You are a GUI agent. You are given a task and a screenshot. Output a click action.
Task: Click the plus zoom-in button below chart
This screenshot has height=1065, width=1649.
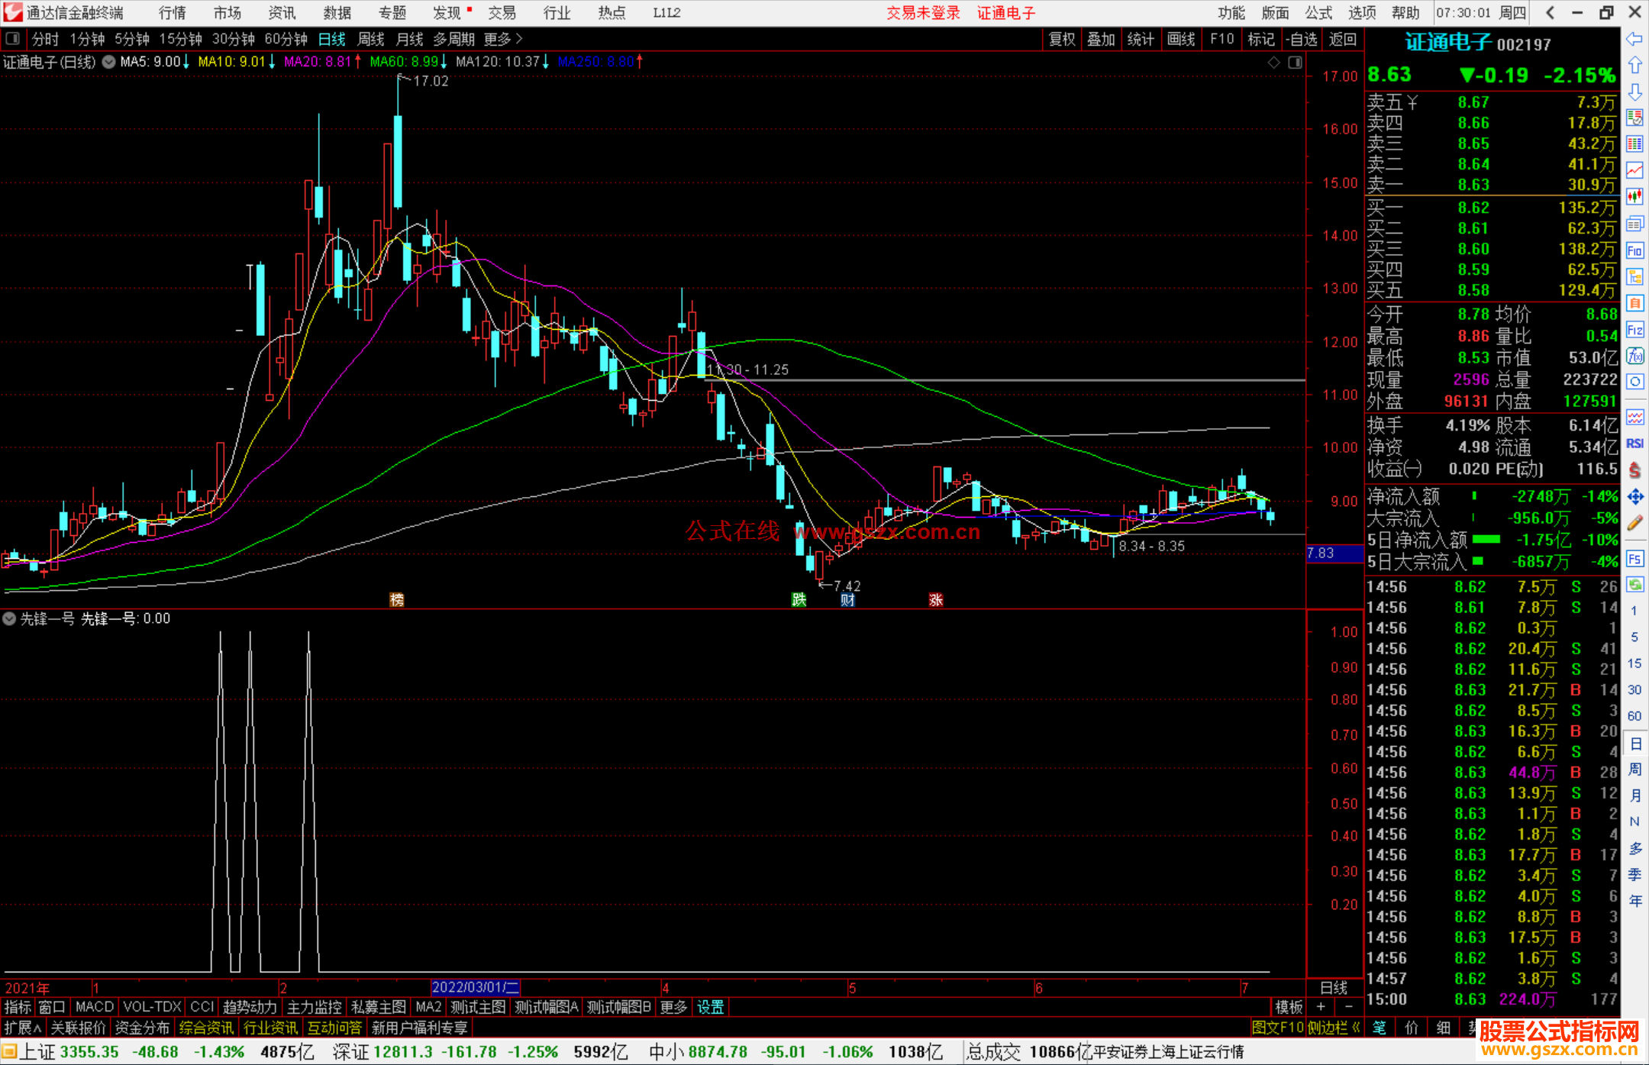[x=1321, y=1007]
